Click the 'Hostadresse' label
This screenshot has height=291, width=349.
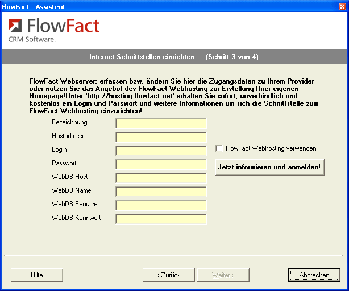[69, 136]
